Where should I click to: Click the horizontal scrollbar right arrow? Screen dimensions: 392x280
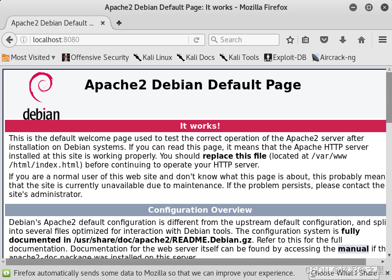383,262
